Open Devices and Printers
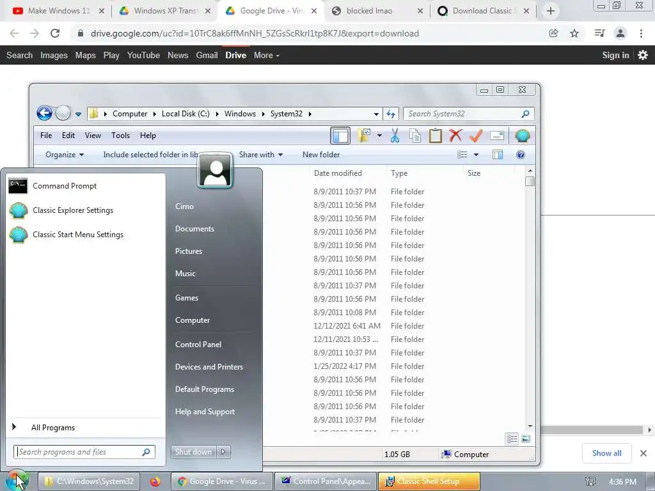The image size is (655, 491). (x=209, y=367)
